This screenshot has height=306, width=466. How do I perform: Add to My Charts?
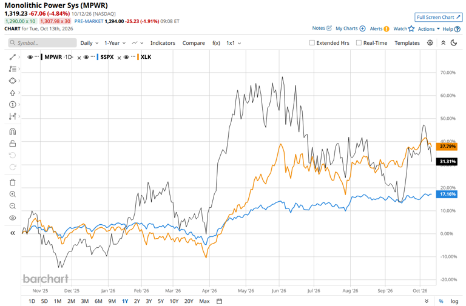coord(350,28)
